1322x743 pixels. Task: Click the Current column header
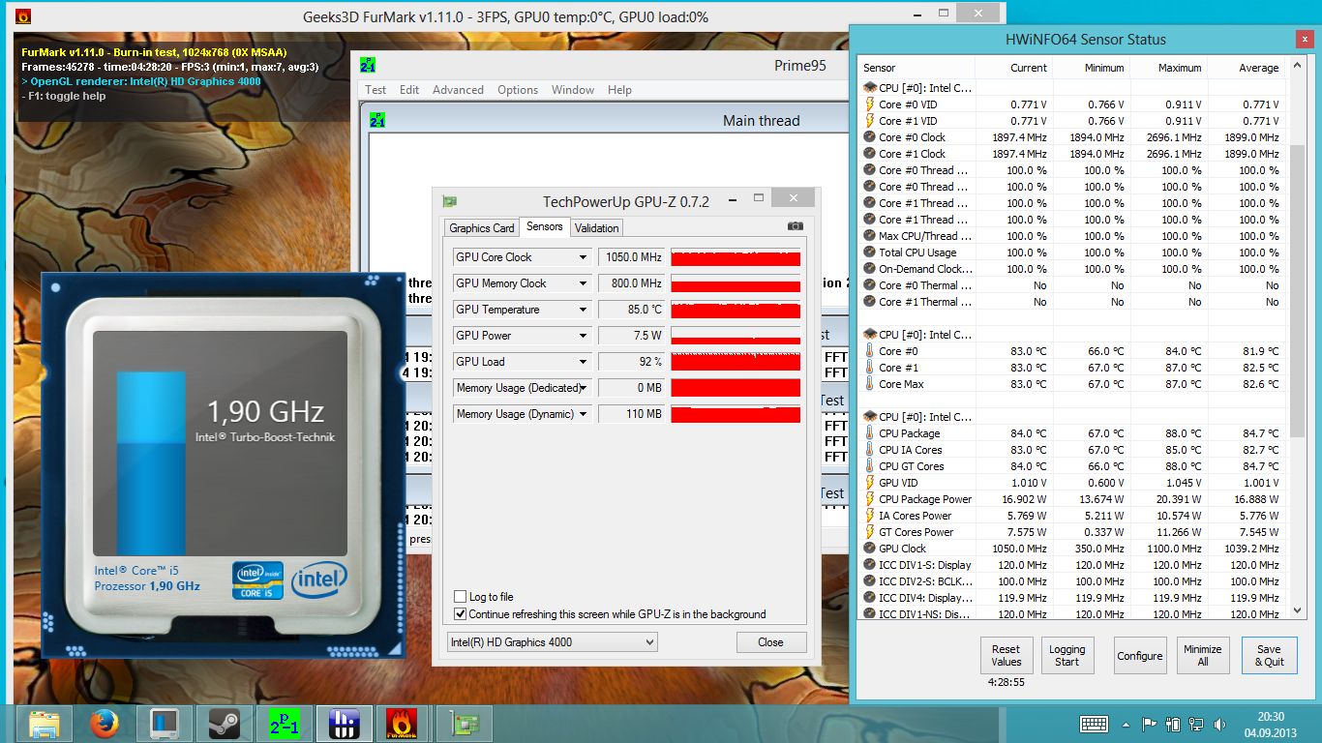pyautogui.click(x=1013, y=68)
